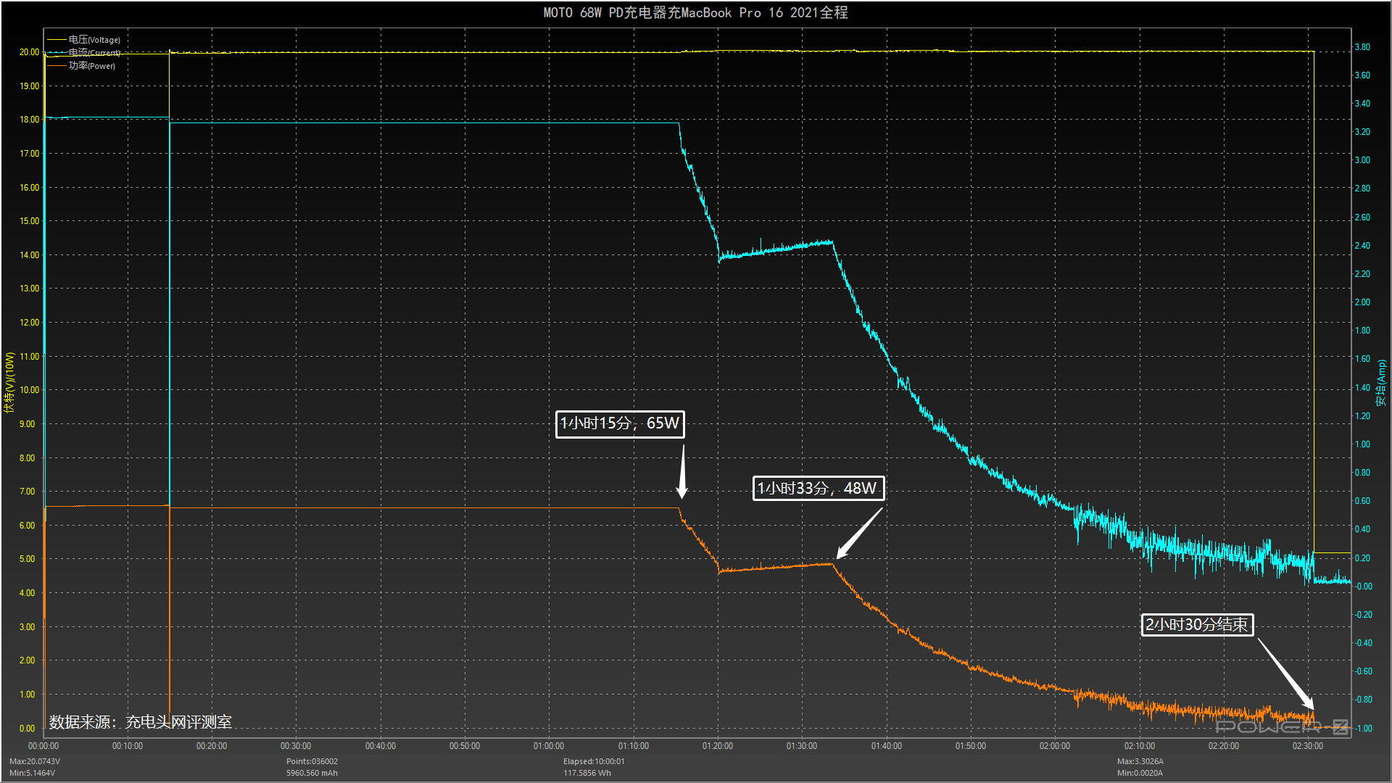Click the -0.40 tick on the Amp axis

(x=1363, y=643)
